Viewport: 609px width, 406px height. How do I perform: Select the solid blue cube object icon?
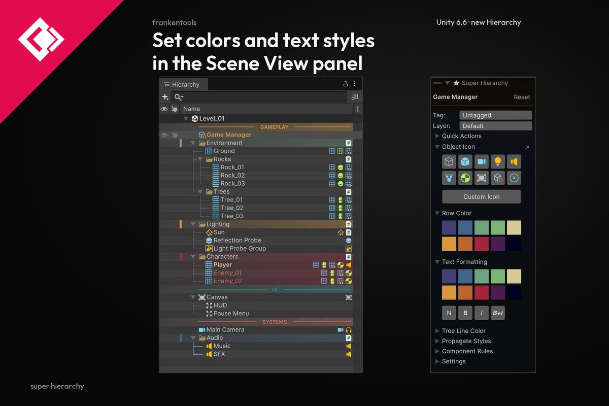[x=465, y=162]
